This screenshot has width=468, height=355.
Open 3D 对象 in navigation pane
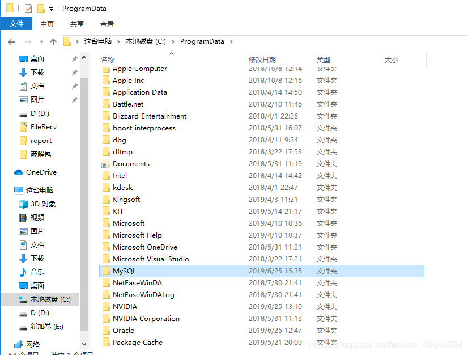pyautogui.click(x=43, y=204)
